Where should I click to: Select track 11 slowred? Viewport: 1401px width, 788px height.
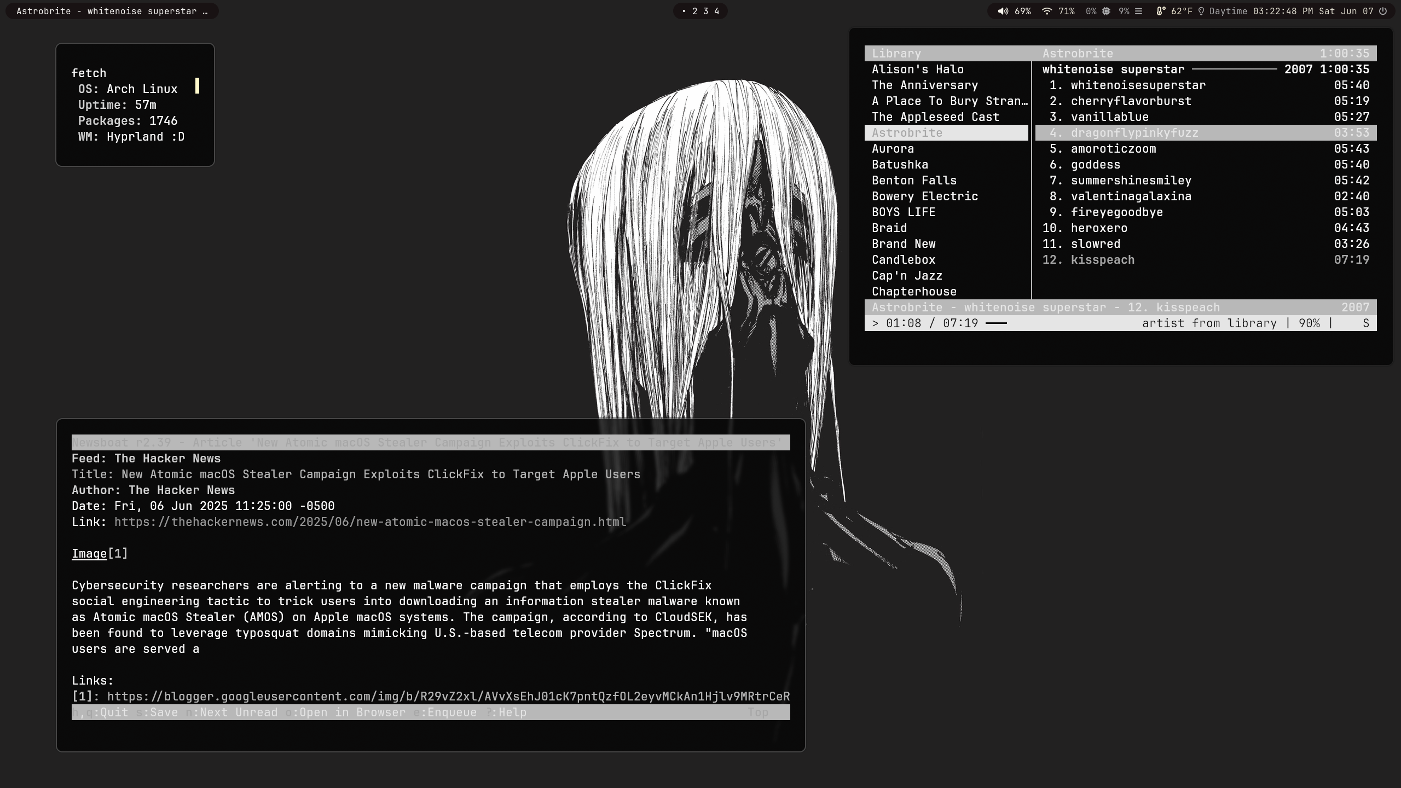click(x=1206, y=244)
